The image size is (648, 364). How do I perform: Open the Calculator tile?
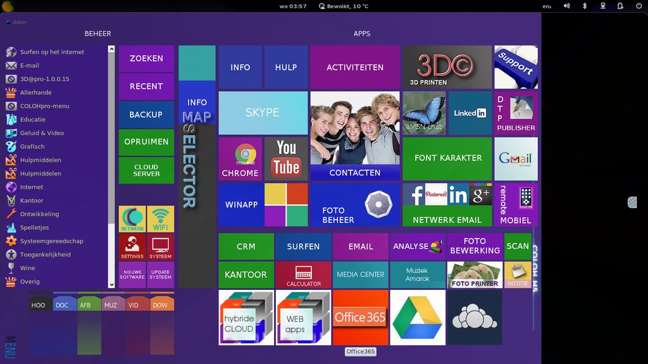pyautogui.click(x=303, y=275)
